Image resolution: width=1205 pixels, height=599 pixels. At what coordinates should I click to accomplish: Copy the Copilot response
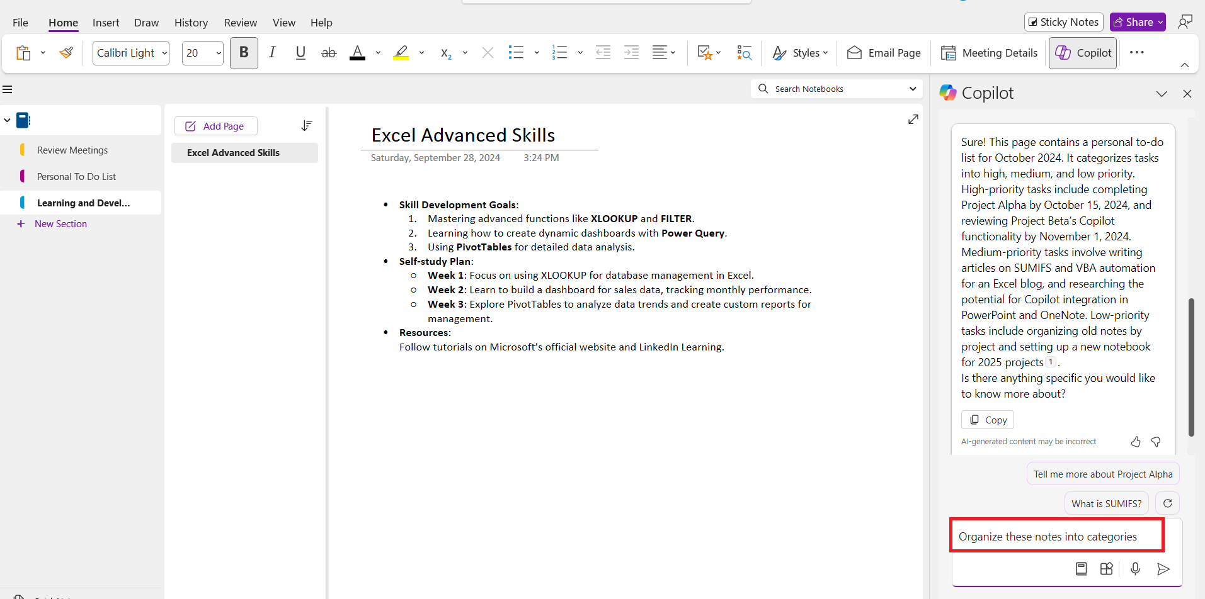point(988,420)
